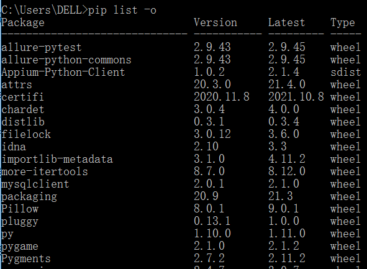The height and width of the screenshot is (269, 367).
Task: Select the chardet package name
Action: pos(23,109)
